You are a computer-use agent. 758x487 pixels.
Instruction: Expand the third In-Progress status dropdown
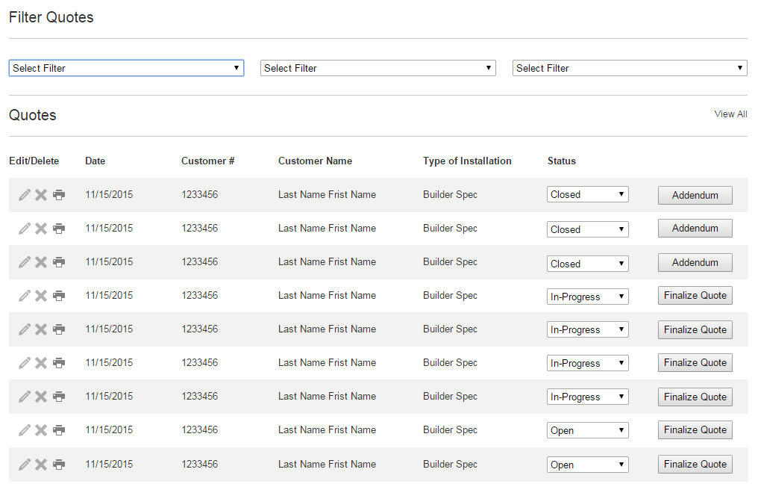click(x=588, y=363)
